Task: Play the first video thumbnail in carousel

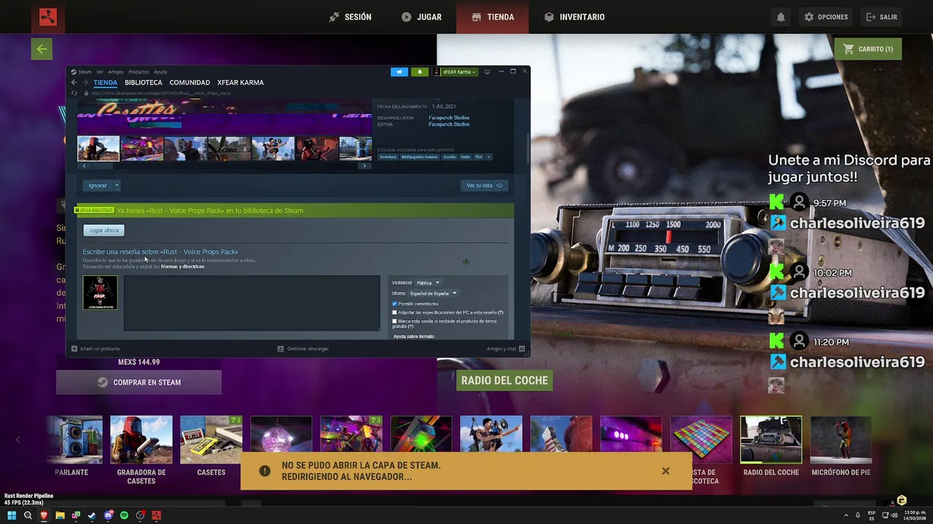Action: [98, 148]
